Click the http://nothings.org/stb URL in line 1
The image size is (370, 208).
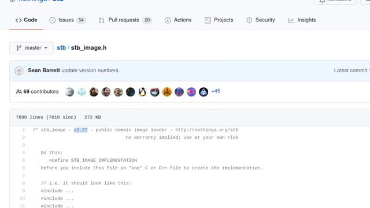[x=207, y=129]
